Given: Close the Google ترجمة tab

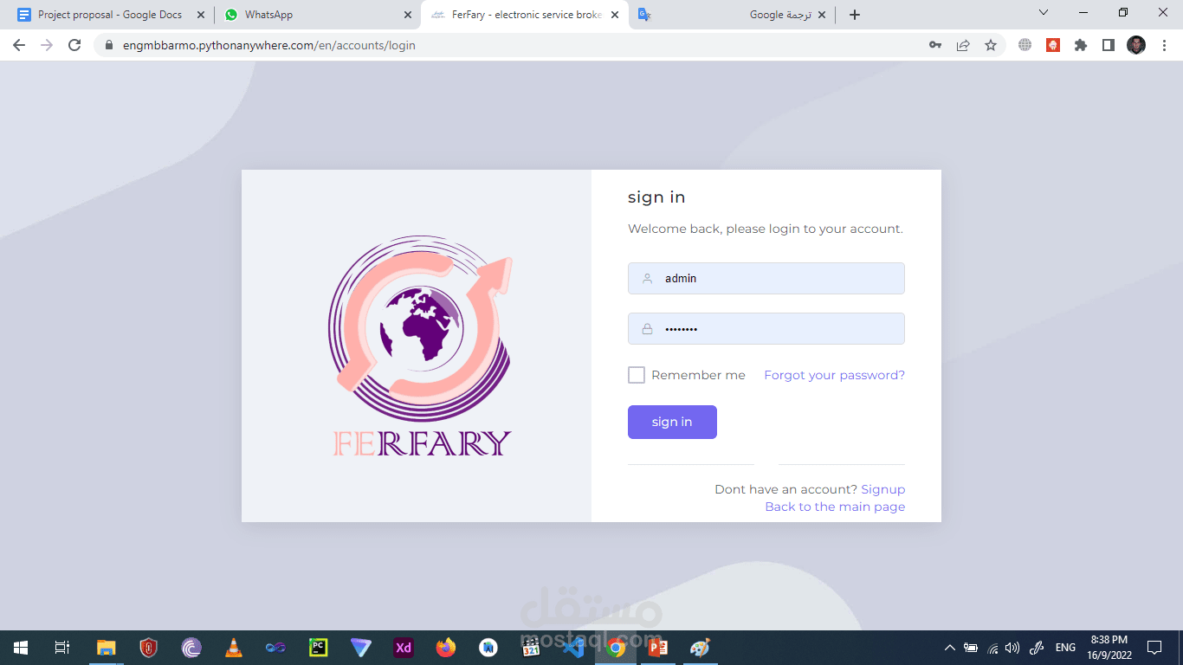Looking at the screenshot, I should pyautogui.click(x=821, y=15).
